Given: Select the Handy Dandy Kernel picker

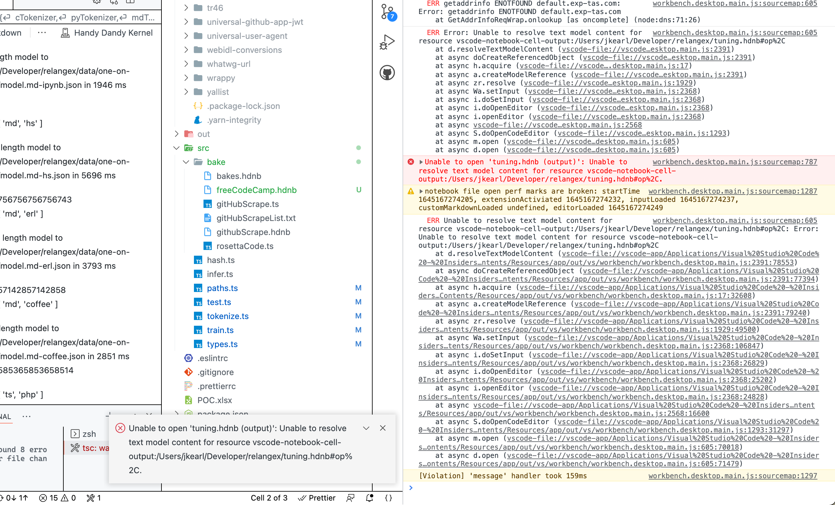Looking at the screenshot, I should coord(107,33).
